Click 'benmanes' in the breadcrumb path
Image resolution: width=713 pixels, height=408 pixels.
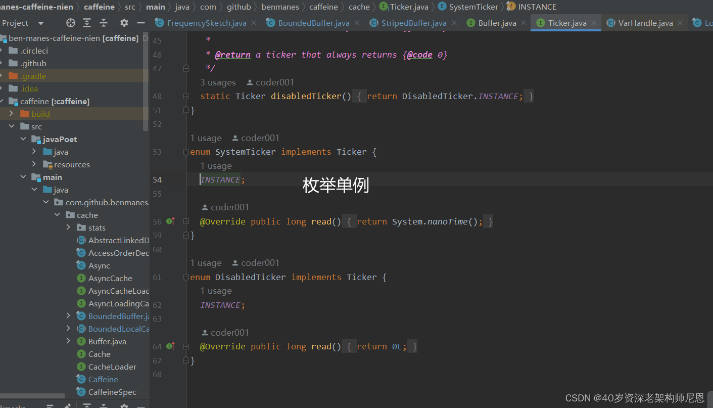tap(280, 7)
